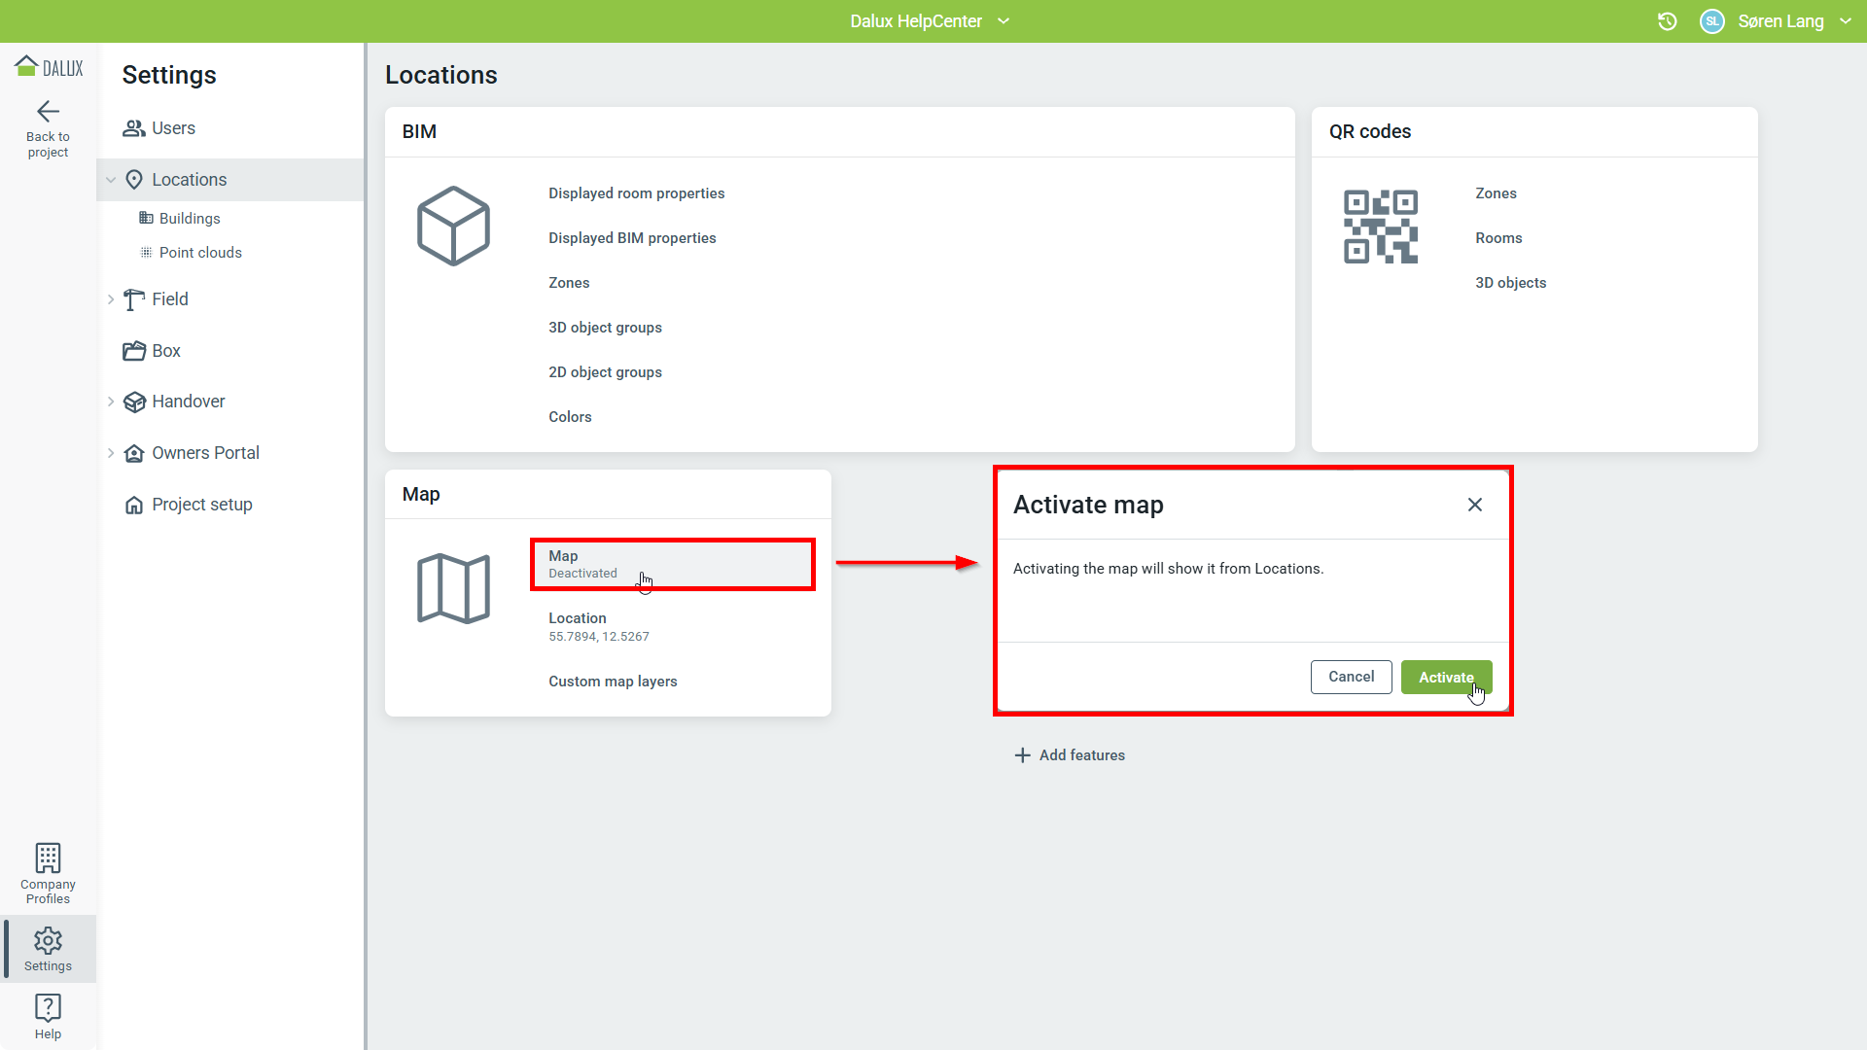The width and height of the screenshot is (1867, 1050).
Task: Open Company Profiles building icon
Action: (x=48, y=857)
